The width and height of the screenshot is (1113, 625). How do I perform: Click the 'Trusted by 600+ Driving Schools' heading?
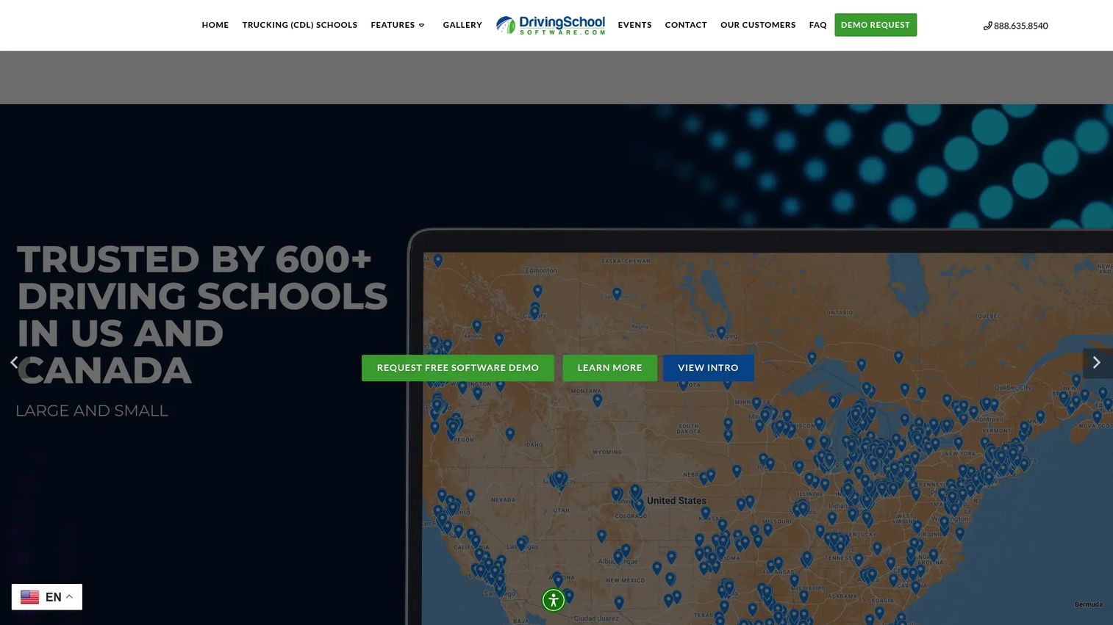pyautogui.click(x=202, y=314)
